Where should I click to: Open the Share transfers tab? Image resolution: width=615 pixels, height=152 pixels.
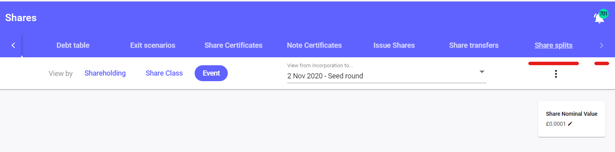tap(474, 45)
